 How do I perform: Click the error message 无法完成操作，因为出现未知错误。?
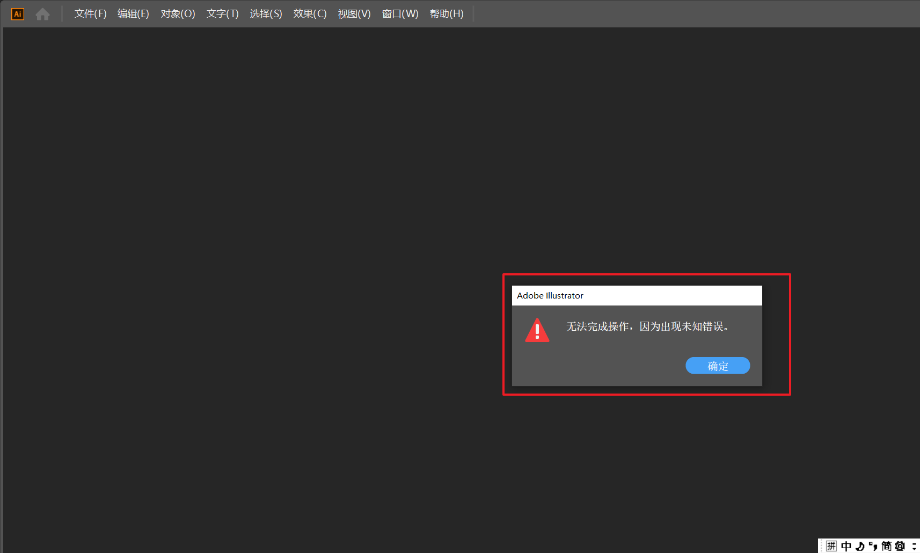(x=647, y=326)
